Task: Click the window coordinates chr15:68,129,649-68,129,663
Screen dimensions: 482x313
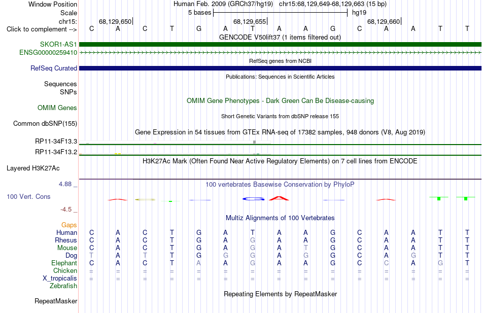Action: 322,4
